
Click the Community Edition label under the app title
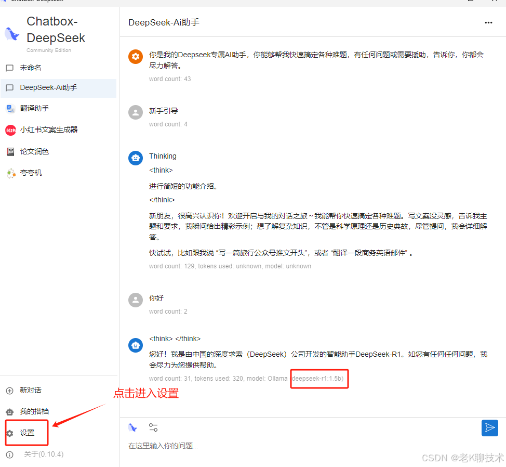click(49, 50)
